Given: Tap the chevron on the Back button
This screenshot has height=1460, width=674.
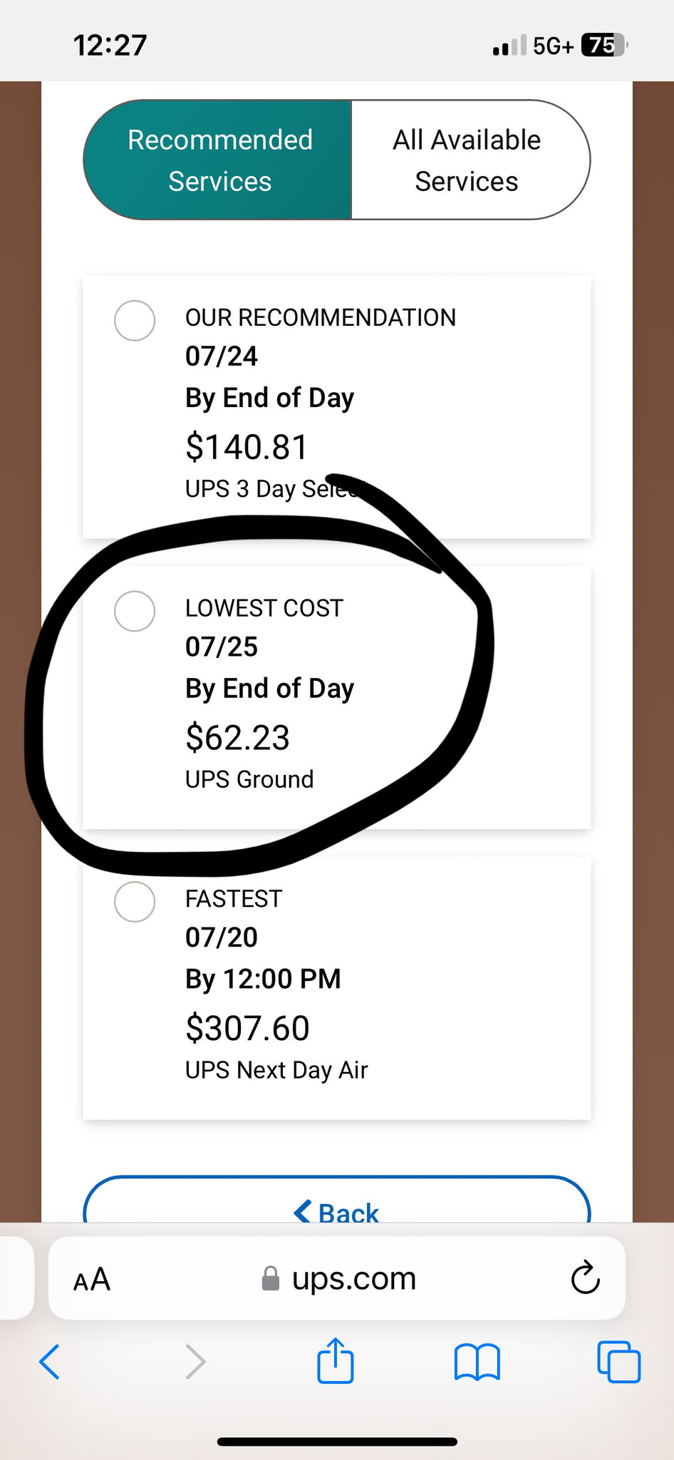Looking at the screenshot, I should point(303,1211).
